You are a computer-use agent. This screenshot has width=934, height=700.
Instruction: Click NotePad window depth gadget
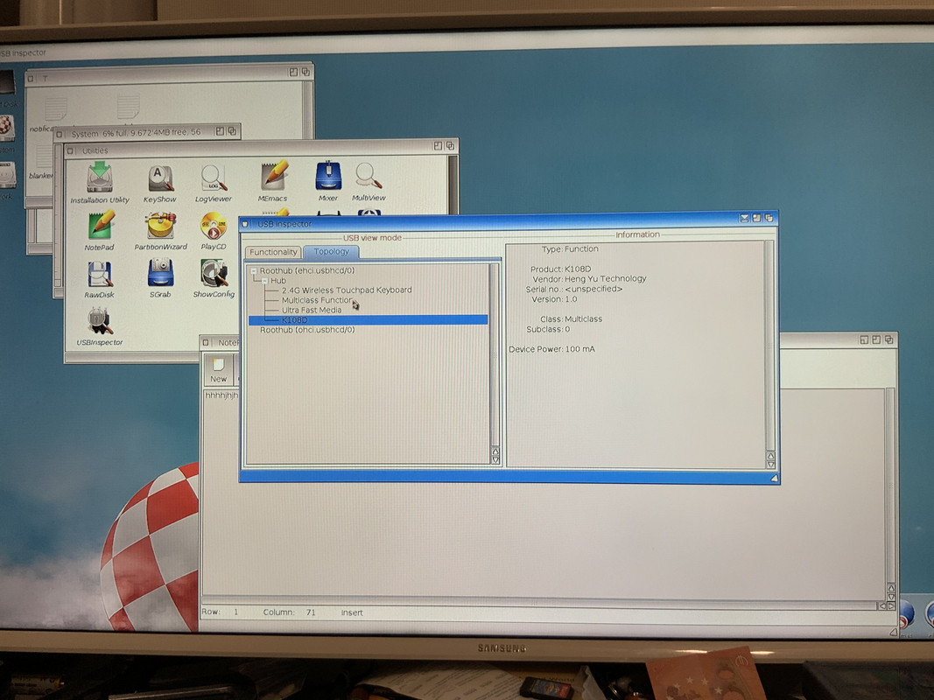888,339
